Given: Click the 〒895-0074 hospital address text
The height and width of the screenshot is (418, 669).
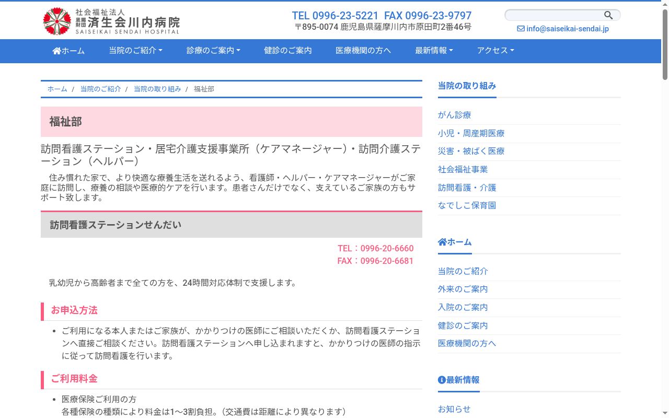Looking at the screenshot, I should pos(383,27).
